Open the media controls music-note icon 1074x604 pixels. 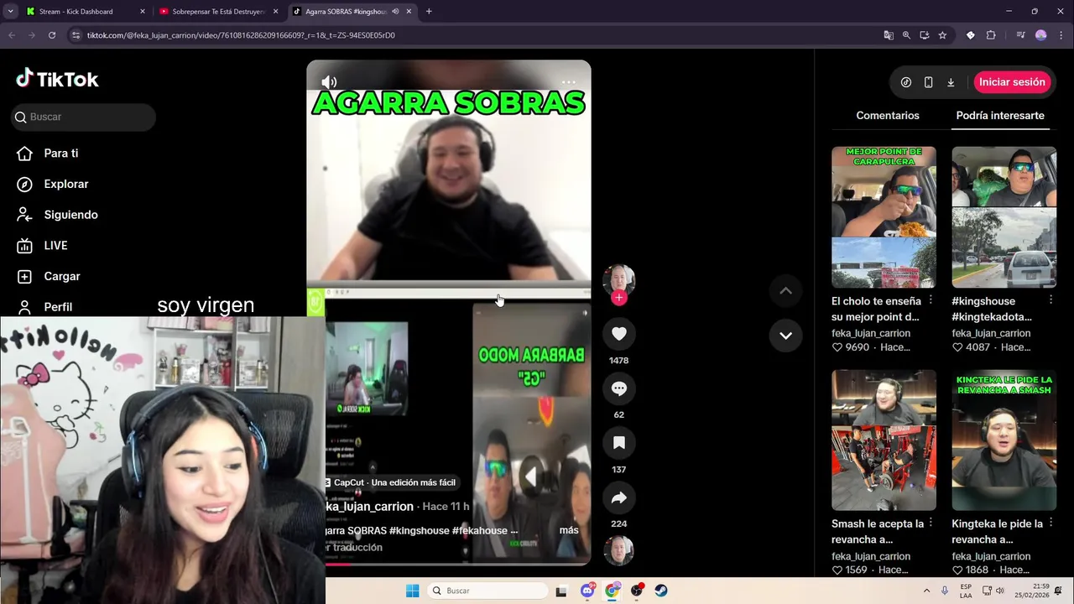tap(1020, 35)
